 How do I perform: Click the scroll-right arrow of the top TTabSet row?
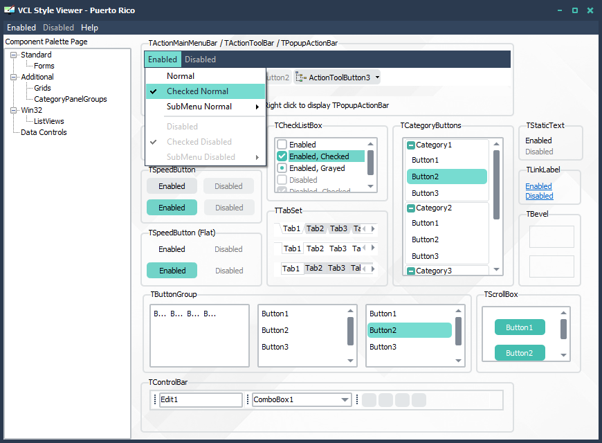tap(373, 228)
